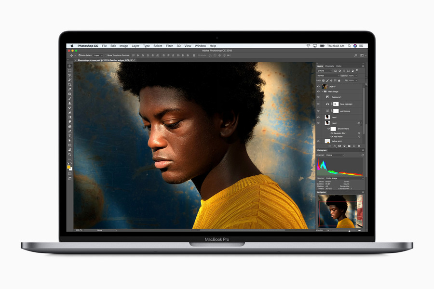Open the Layers panel options menu
The image size is (434, 289).
click(x=363, y=66)
